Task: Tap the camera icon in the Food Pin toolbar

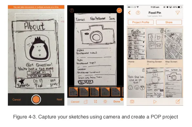Action: (132, 101)
